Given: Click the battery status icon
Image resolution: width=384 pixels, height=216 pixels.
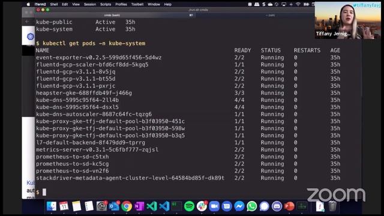Looking at the screenshot, I should [x=306, y=4].
